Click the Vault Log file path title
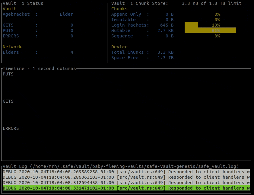 pos(121,166)
